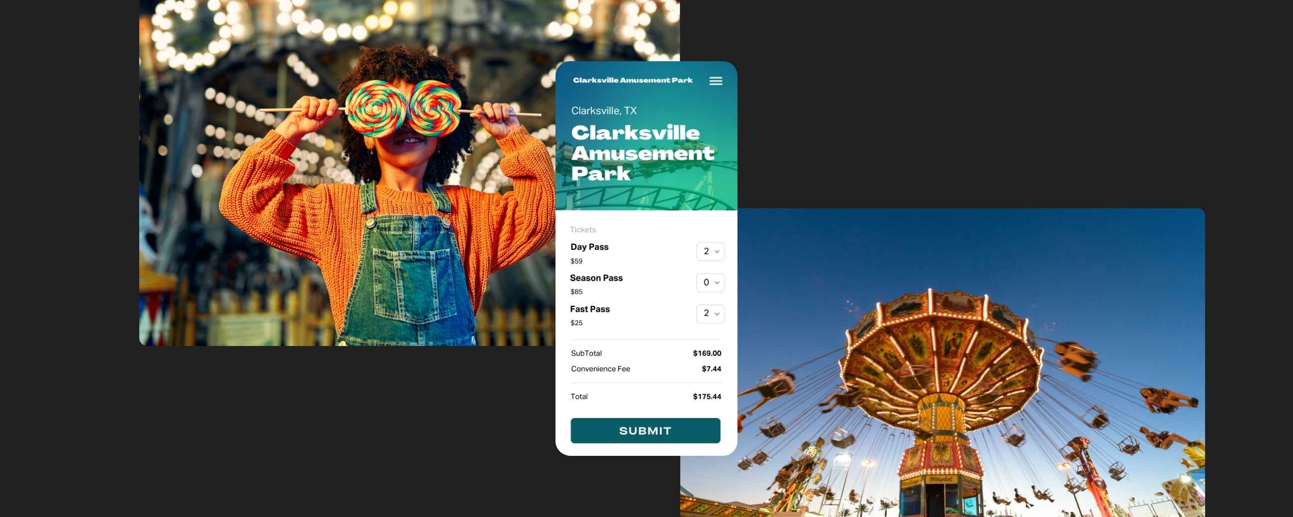Click the Fast Pass dropdown chevron arrow
Image resolution: width=1293 pixels, height=517 pixels.
pyautogui.click(x=717, y=314)
